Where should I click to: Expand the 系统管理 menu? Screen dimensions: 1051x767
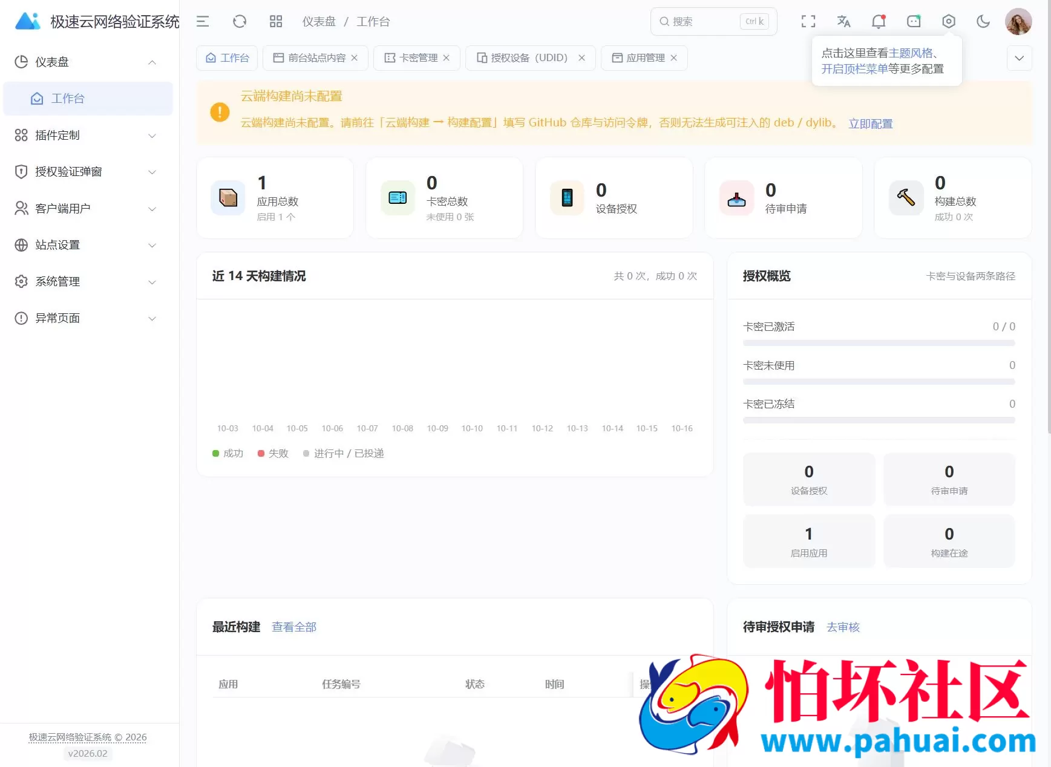click(88, 282)
